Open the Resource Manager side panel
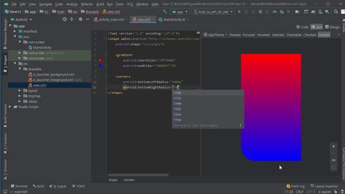 (5, 34)
